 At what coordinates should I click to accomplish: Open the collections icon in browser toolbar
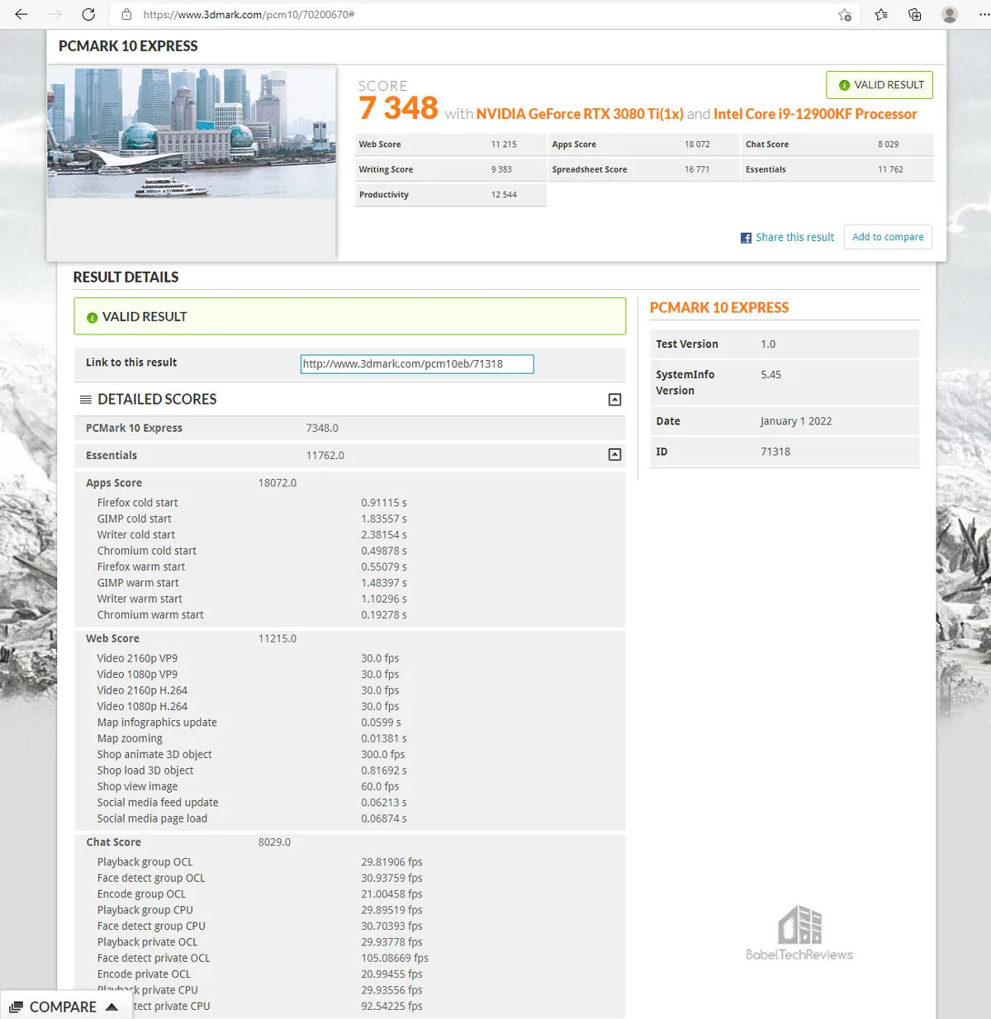[915, 14]
